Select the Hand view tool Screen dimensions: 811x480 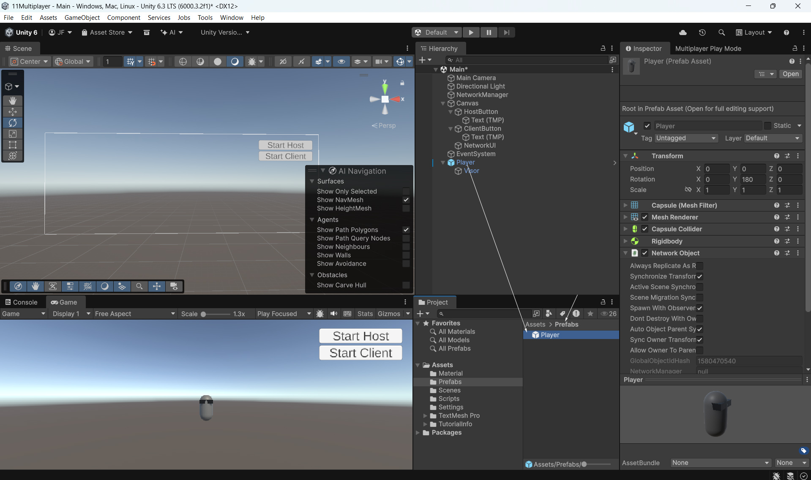pos(13,100)
